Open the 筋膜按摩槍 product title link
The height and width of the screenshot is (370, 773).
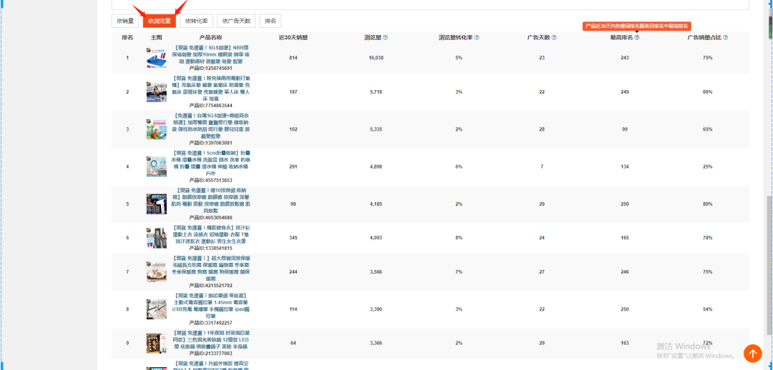tap(211, 200)
